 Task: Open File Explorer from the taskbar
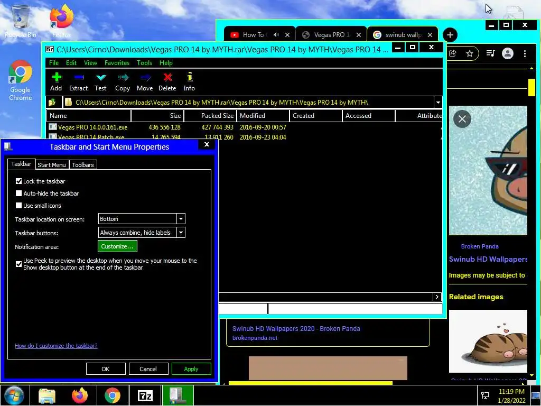(47, 395)
